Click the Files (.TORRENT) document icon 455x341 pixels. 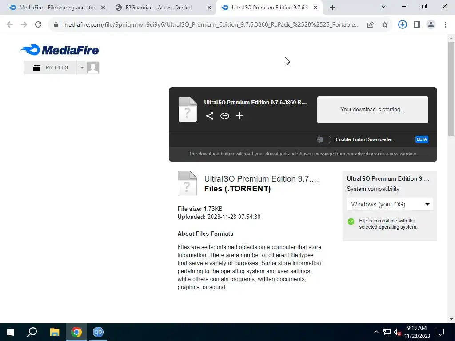click(187, 183)
